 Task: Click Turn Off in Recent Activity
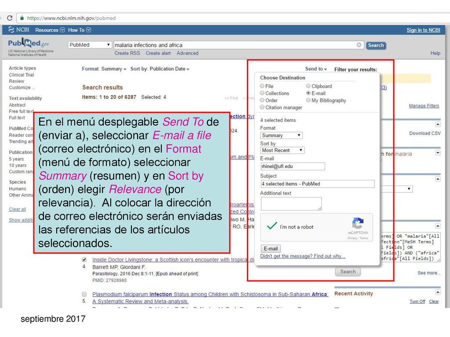click(x=417, y=301)
